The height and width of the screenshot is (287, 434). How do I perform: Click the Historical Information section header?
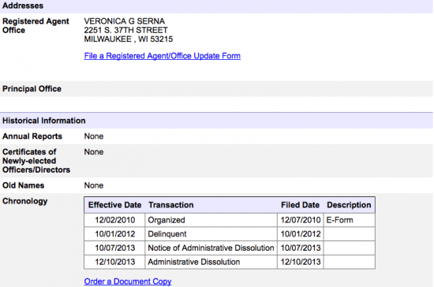coord(216,121)
